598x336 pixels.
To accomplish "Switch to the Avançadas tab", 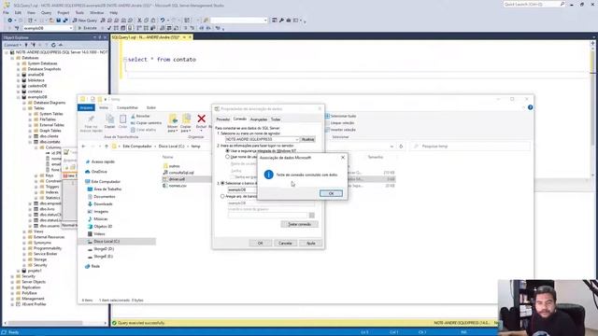I will click(259, 119).
